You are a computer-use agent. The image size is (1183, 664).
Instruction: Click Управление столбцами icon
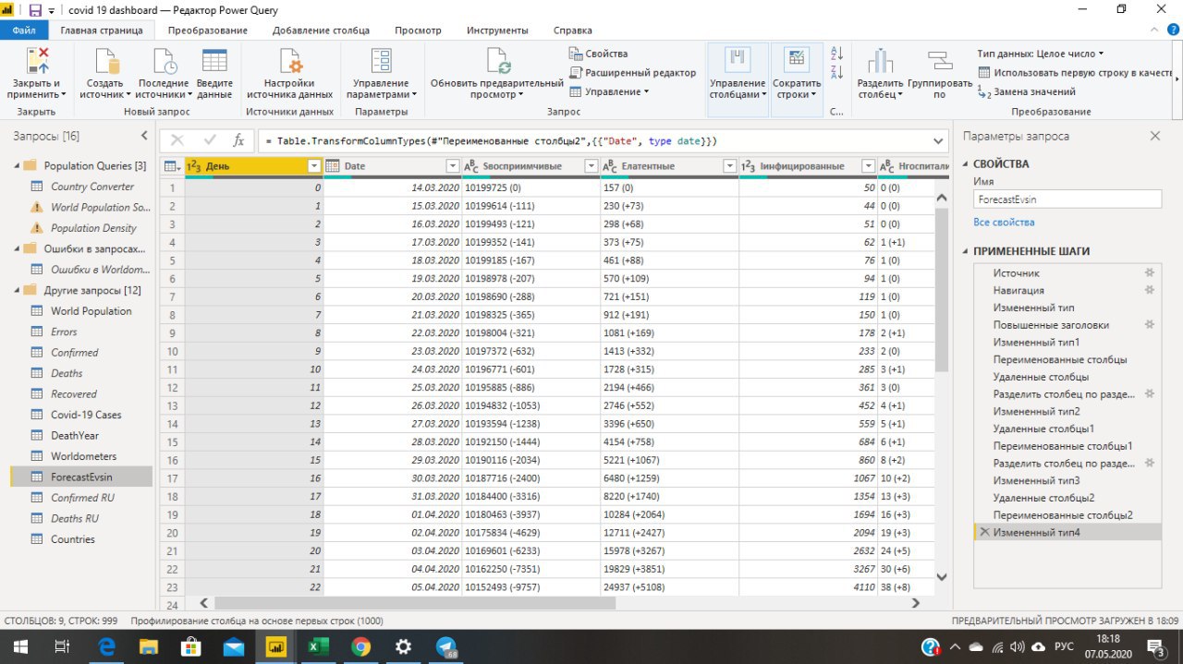pos(738,59)
